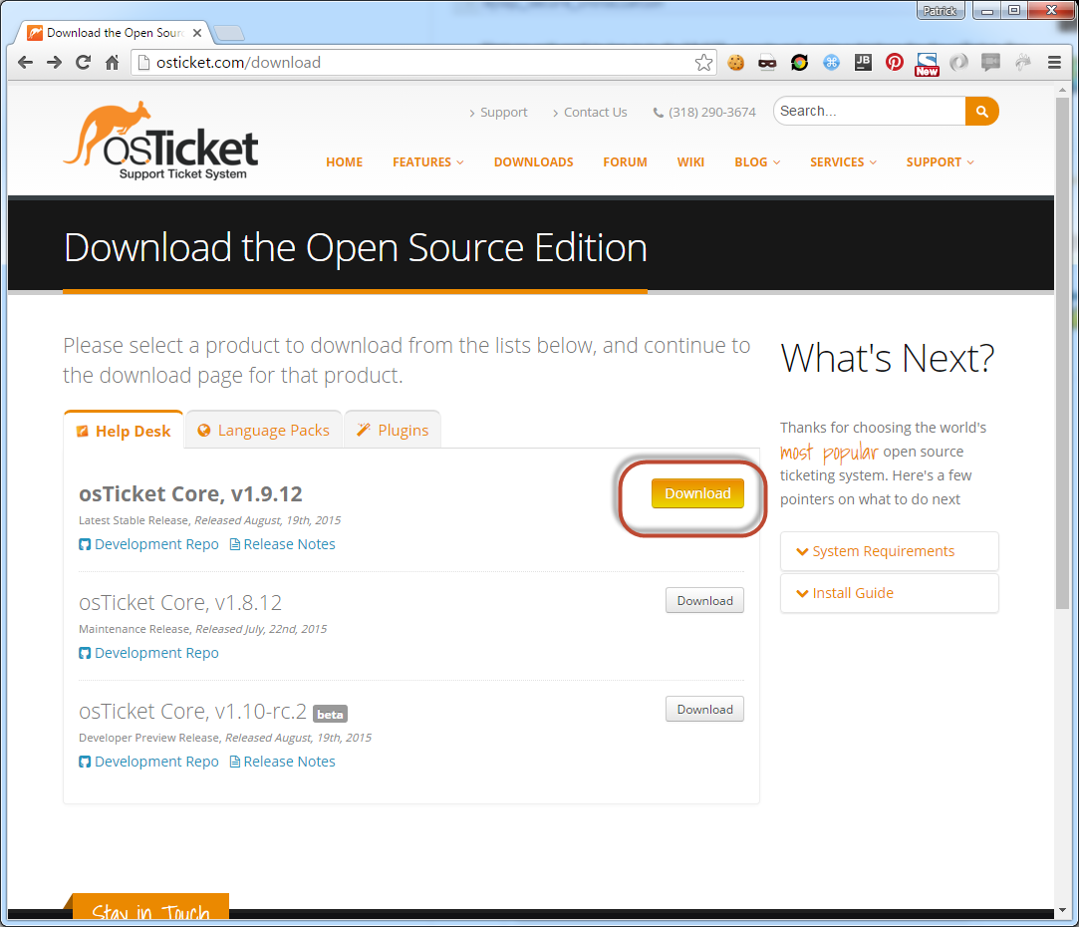Click the osTicket Core, v1.8.12 heading

tap(180, 603)
